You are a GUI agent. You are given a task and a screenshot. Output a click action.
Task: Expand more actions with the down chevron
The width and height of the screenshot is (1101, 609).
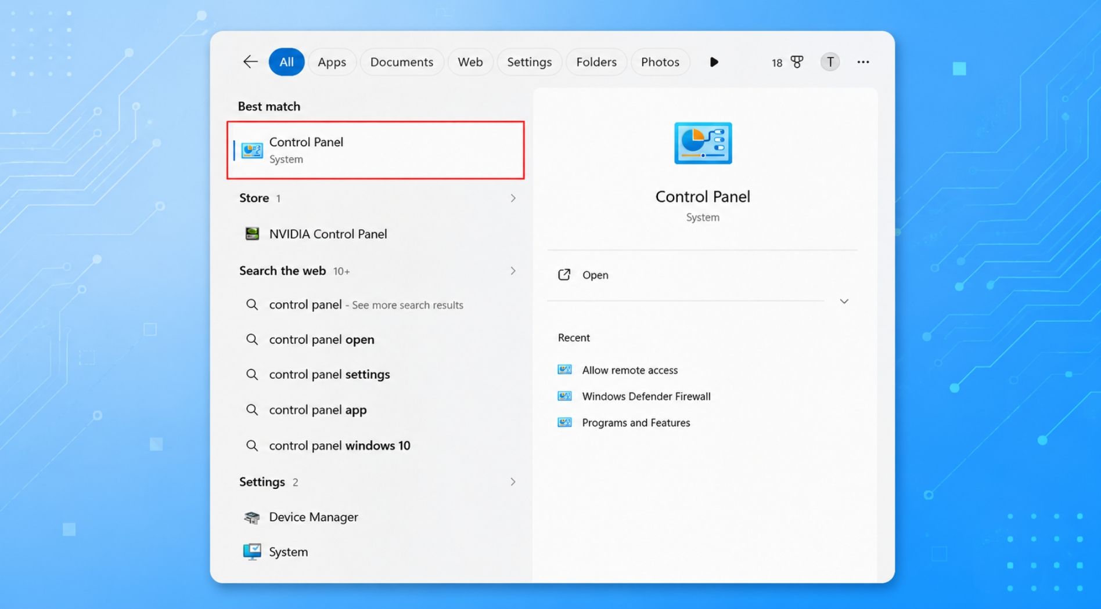tap(844, 302)
